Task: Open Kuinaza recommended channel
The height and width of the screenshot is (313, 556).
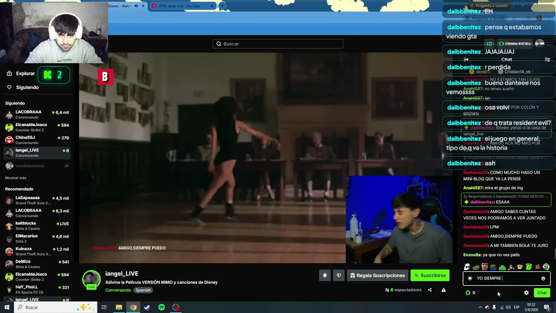Action: coord(37,251)
